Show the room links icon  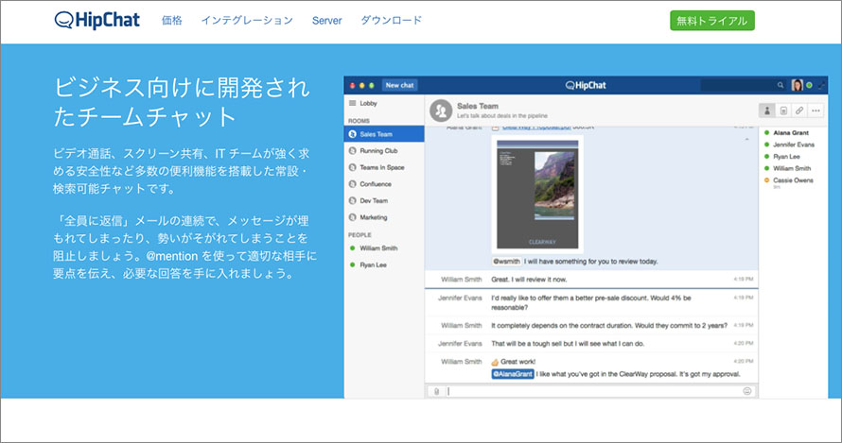[x=799, y=111]
